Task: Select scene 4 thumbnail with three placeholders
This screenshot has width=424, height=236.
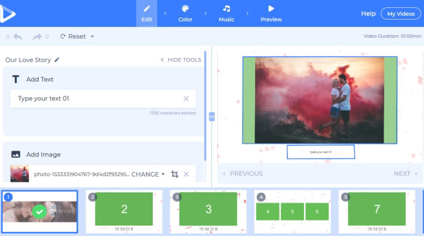Action: coord(292,212)
